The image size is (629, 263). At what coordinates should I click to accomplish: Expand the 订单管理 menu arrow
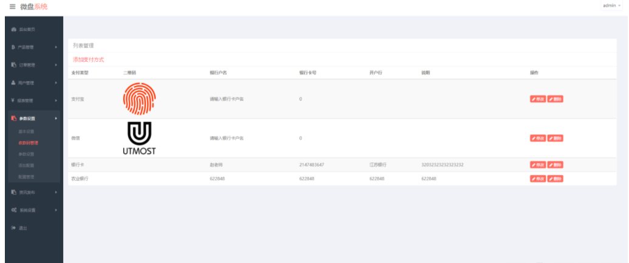pos(56,65)
